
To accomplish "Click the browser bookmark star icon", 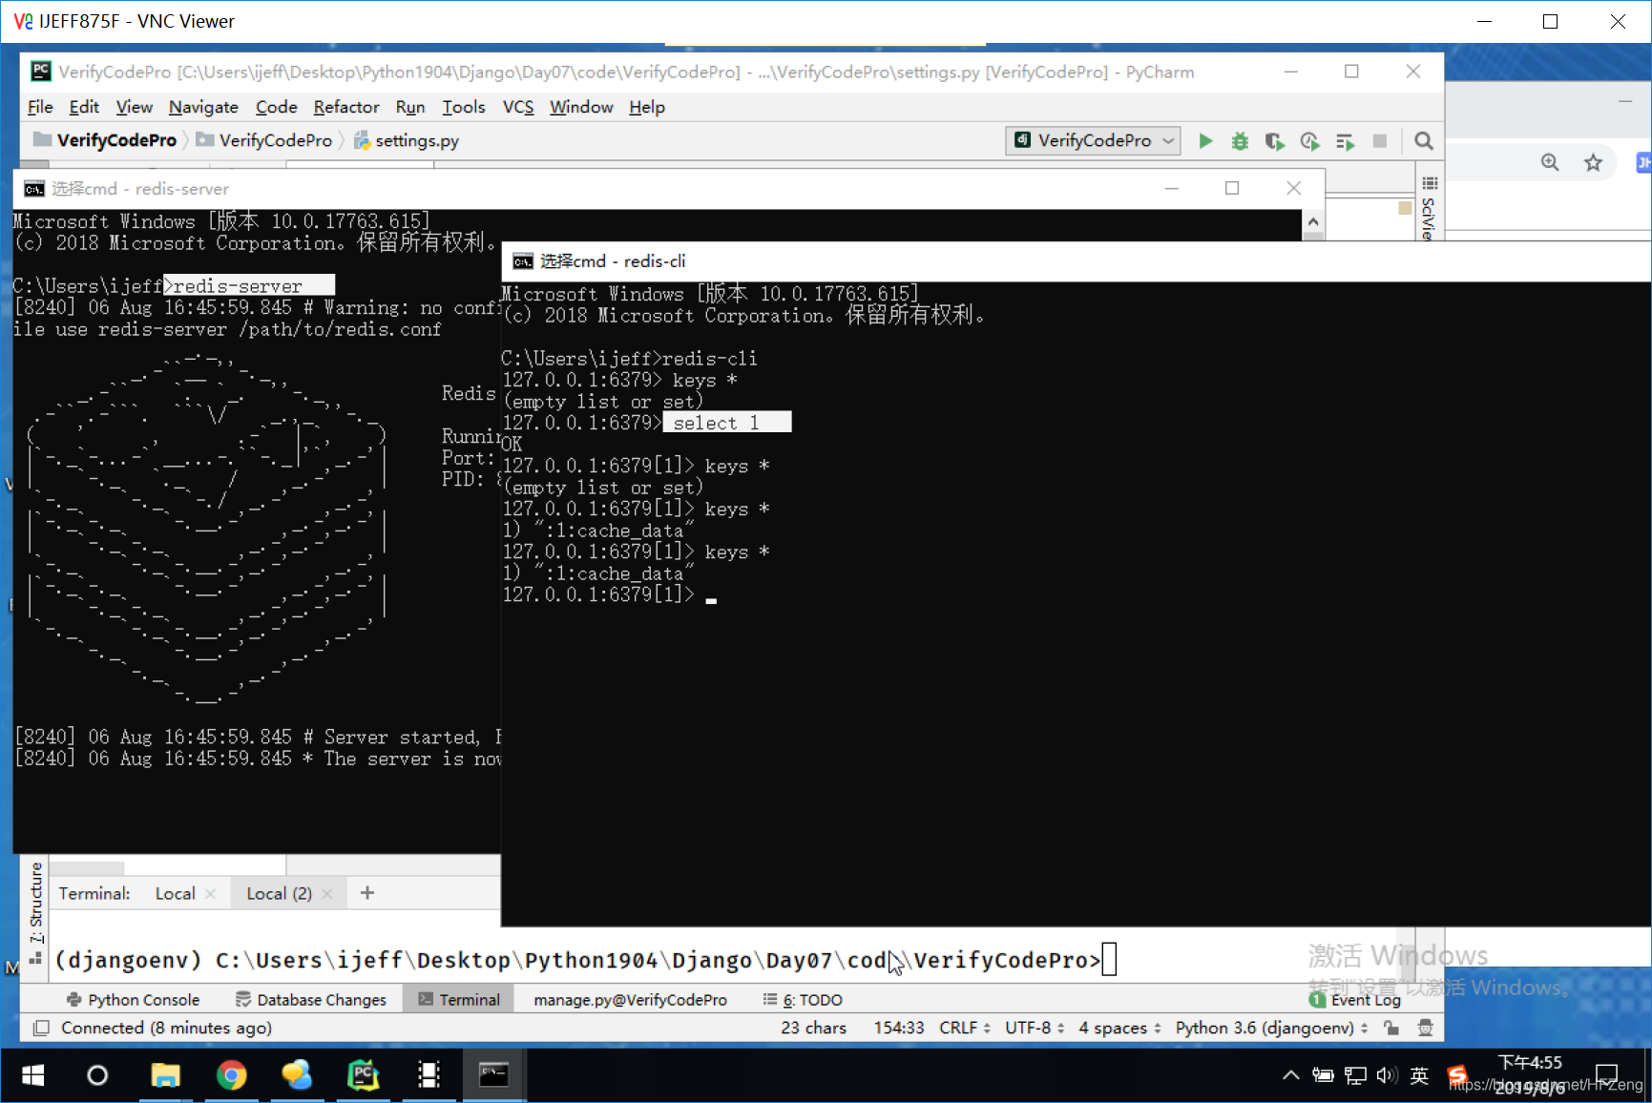I will pos(1593,162).
